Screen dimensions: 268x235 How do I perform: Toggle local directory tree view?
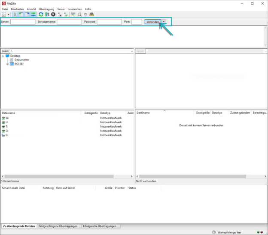click(21, 14)
